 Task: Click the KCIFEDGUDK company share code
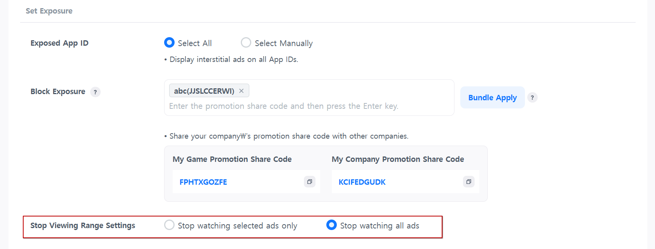pyautogui.click(x=362, y=182)
